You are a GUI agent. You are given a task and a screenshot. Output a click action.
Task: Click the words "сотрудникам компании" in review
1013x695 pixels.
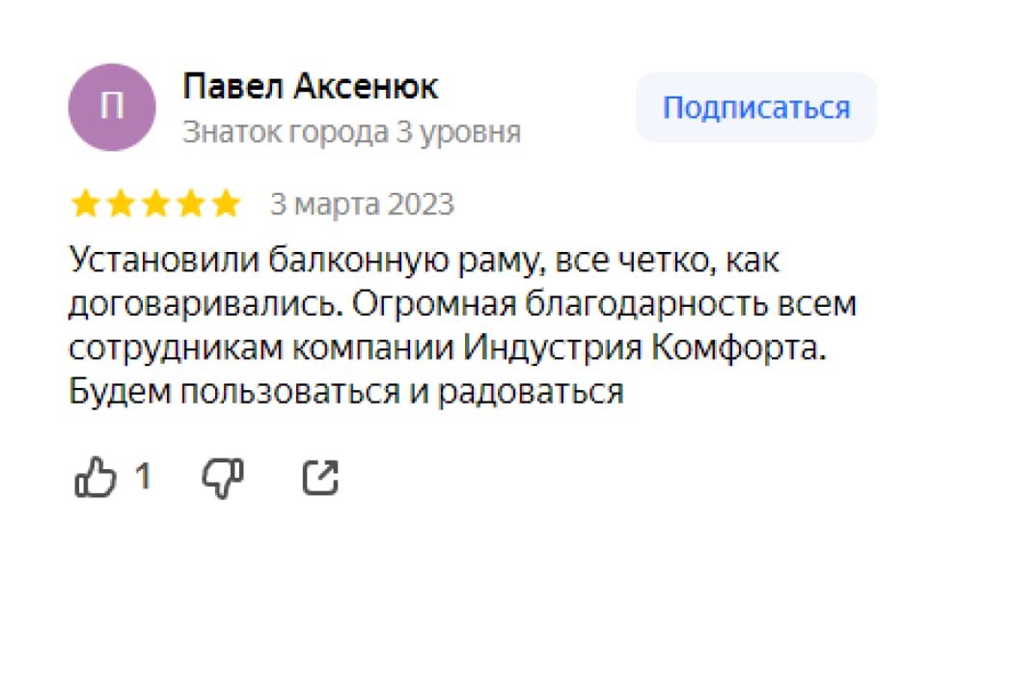pos(260,348)
